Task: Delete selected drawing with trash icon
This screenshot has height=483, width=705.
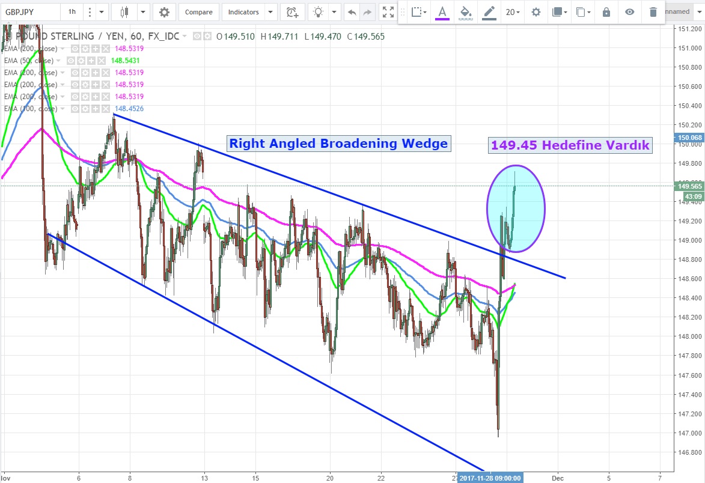Action: point(653,12)
